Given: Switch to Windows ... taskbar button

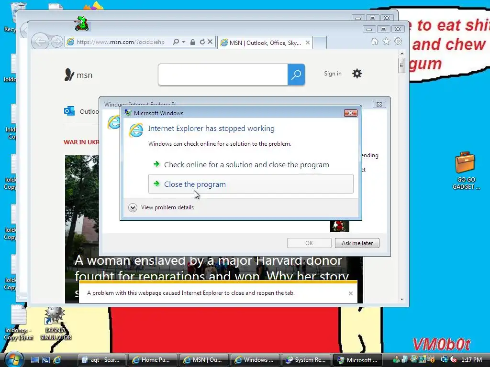Looking at the screenshot, I should (255, 360).
